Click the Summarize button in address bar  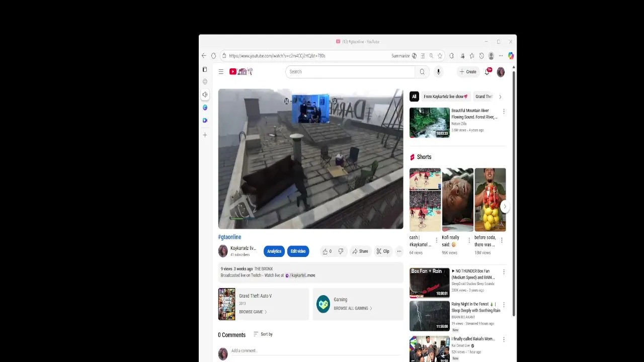tap(400, 56)
